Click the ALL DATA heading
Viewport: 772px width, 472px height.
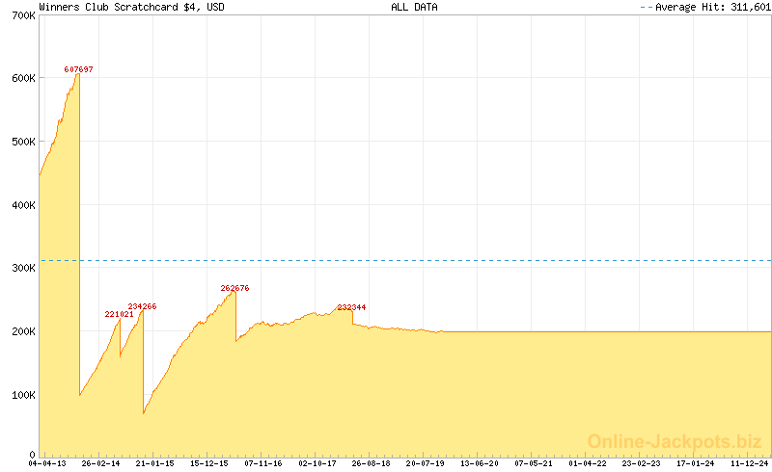[414, 7]
